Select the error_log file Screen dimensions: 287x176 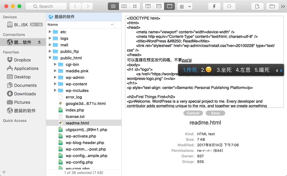pos(84,97)
